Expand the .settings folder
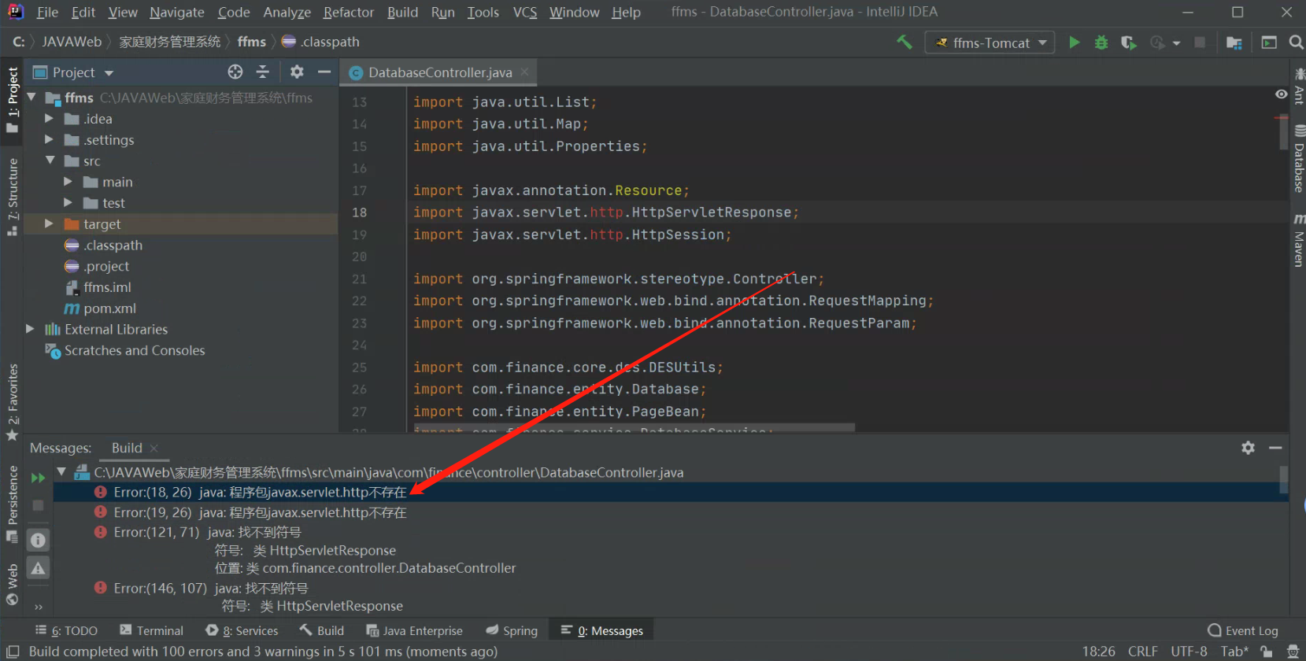Screen dimensions: 1306x661 [49, 139]
